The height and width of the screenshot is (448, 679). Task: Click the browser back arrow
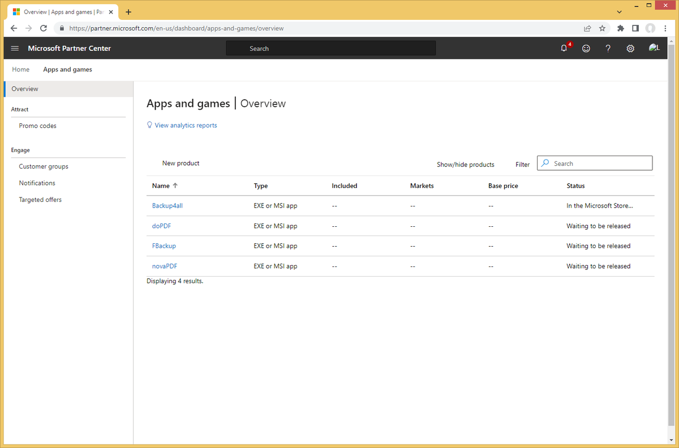(x=14, y=28)
